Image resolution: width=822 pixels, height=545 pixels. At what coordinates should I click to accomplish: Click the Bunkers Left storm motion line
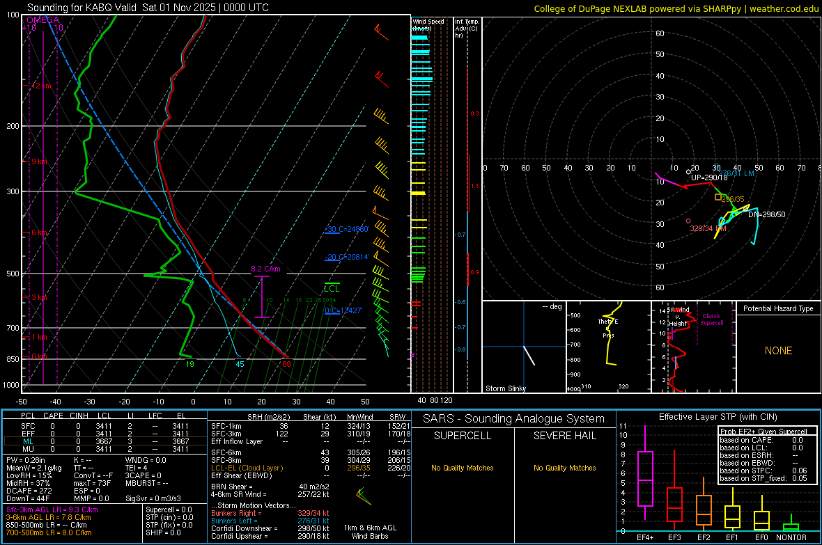tap(270, 521)
